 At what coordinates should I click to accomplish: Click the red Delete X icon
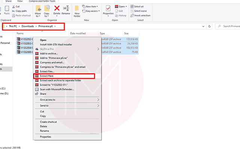[57, 8]
